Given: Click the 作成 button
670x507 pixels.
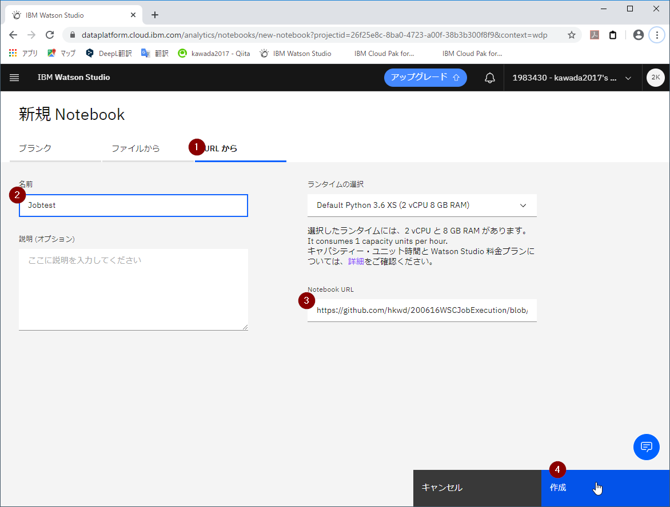Looking at the screenshot, I should coord(605,488).
